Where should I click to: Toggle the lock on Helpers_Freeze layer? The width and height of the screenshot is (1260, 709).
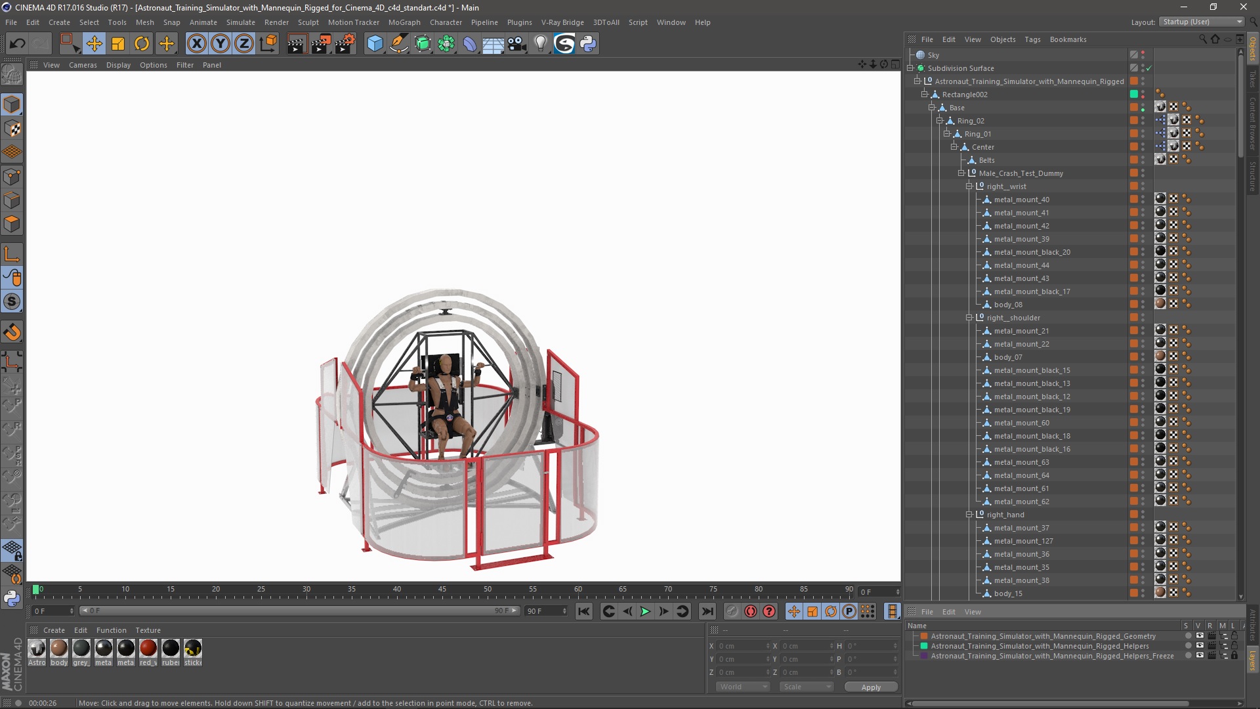(1234, 656)
